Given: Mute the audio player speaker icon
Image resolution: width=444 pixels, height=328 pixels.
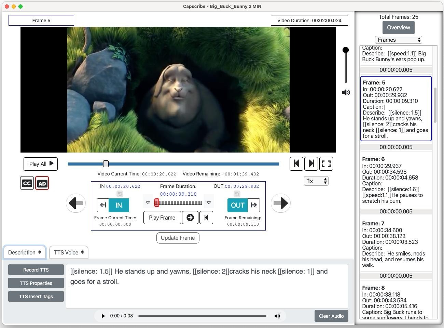Looking at the screenshot, I should (x=277, y=316).
